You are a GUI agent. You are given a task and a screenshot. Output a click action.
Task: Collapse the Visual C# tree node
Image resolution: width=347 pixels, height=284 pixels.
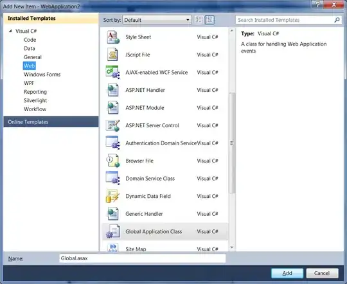[x=10, y=31]
